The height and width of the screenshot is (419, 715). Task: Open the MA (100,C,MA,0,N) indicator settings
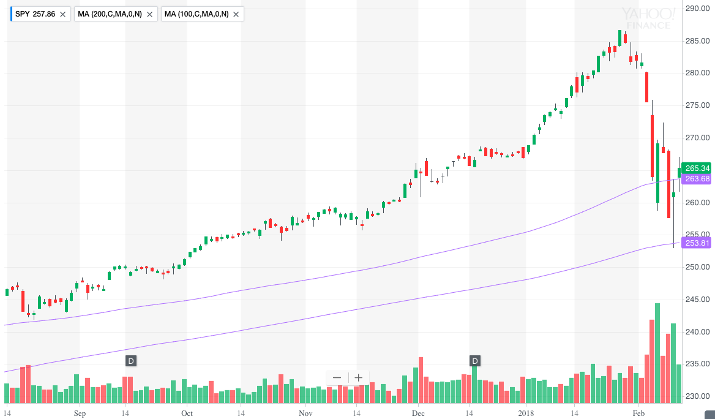click(x=197, y=14)
